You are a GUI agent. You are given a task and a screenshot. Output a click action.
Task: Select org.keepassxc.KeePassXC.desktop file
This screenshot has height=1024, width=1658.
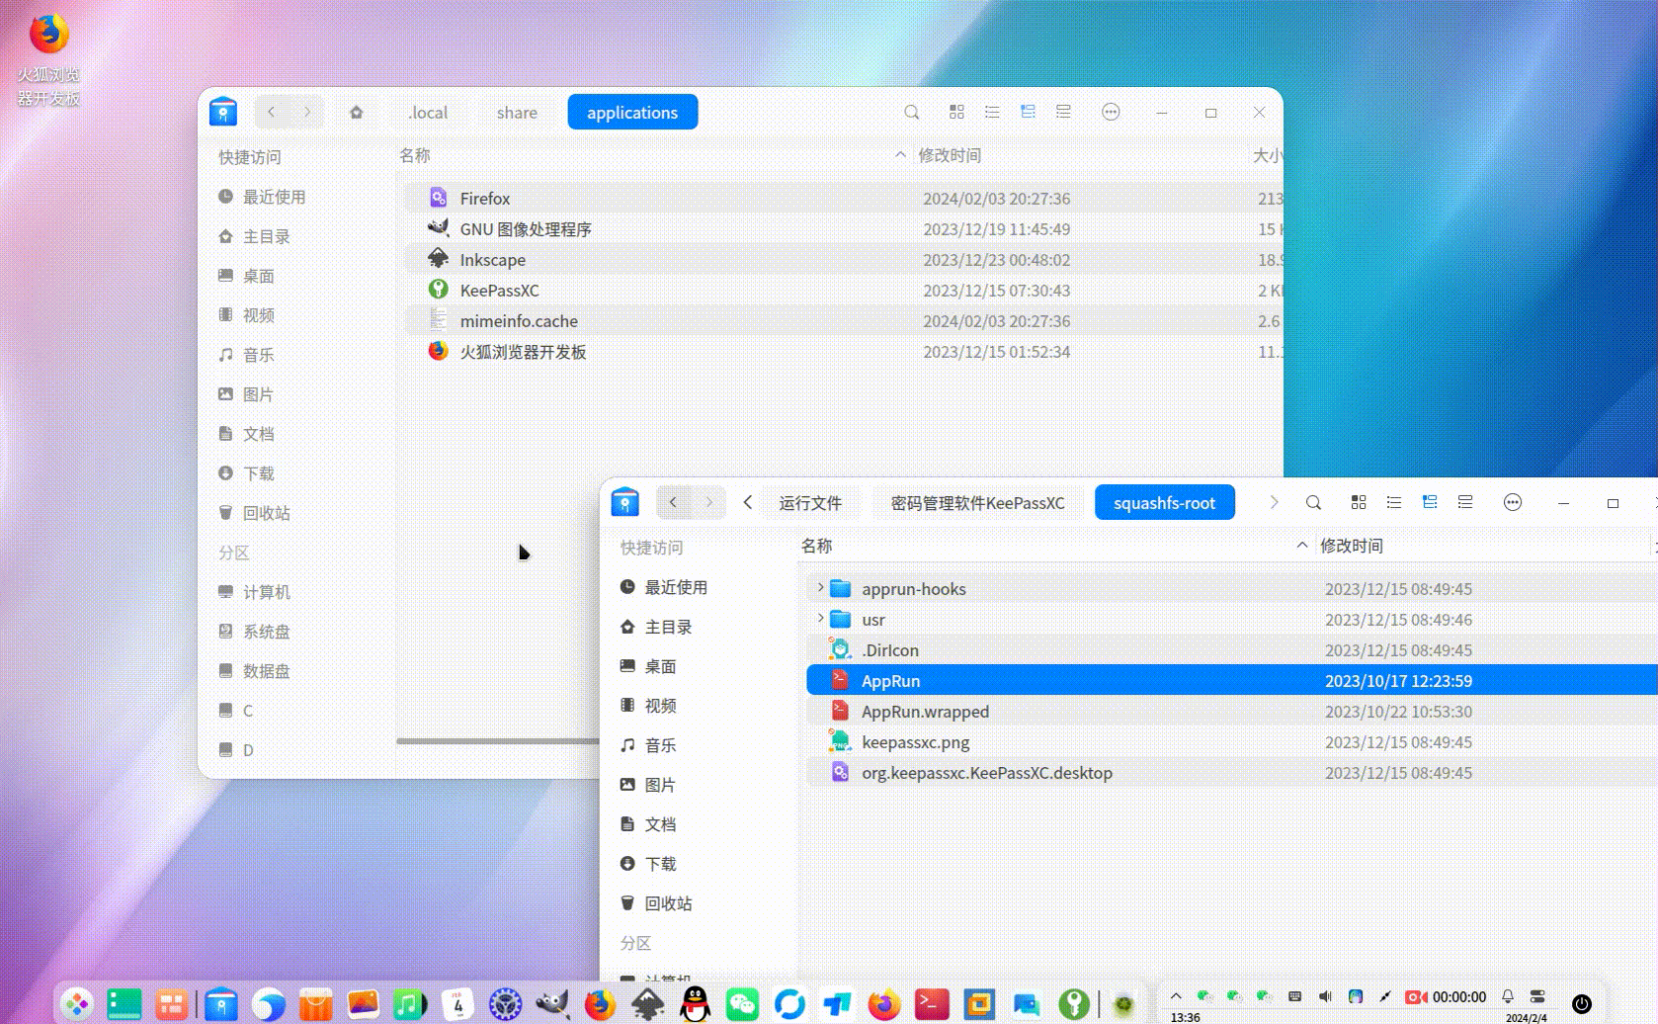(1231, 772)
